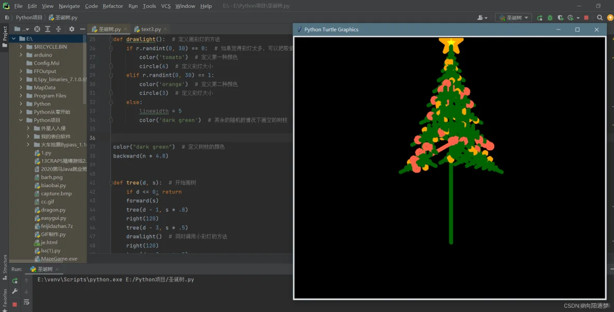Select the 圣诞树.py editor tab

109,29
